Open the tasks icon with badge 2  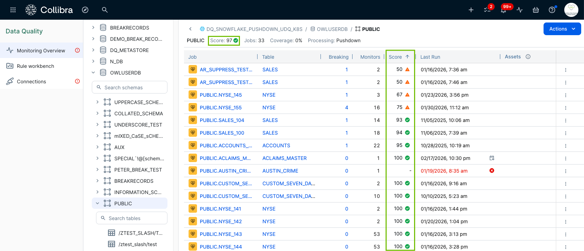click(487, 10)
